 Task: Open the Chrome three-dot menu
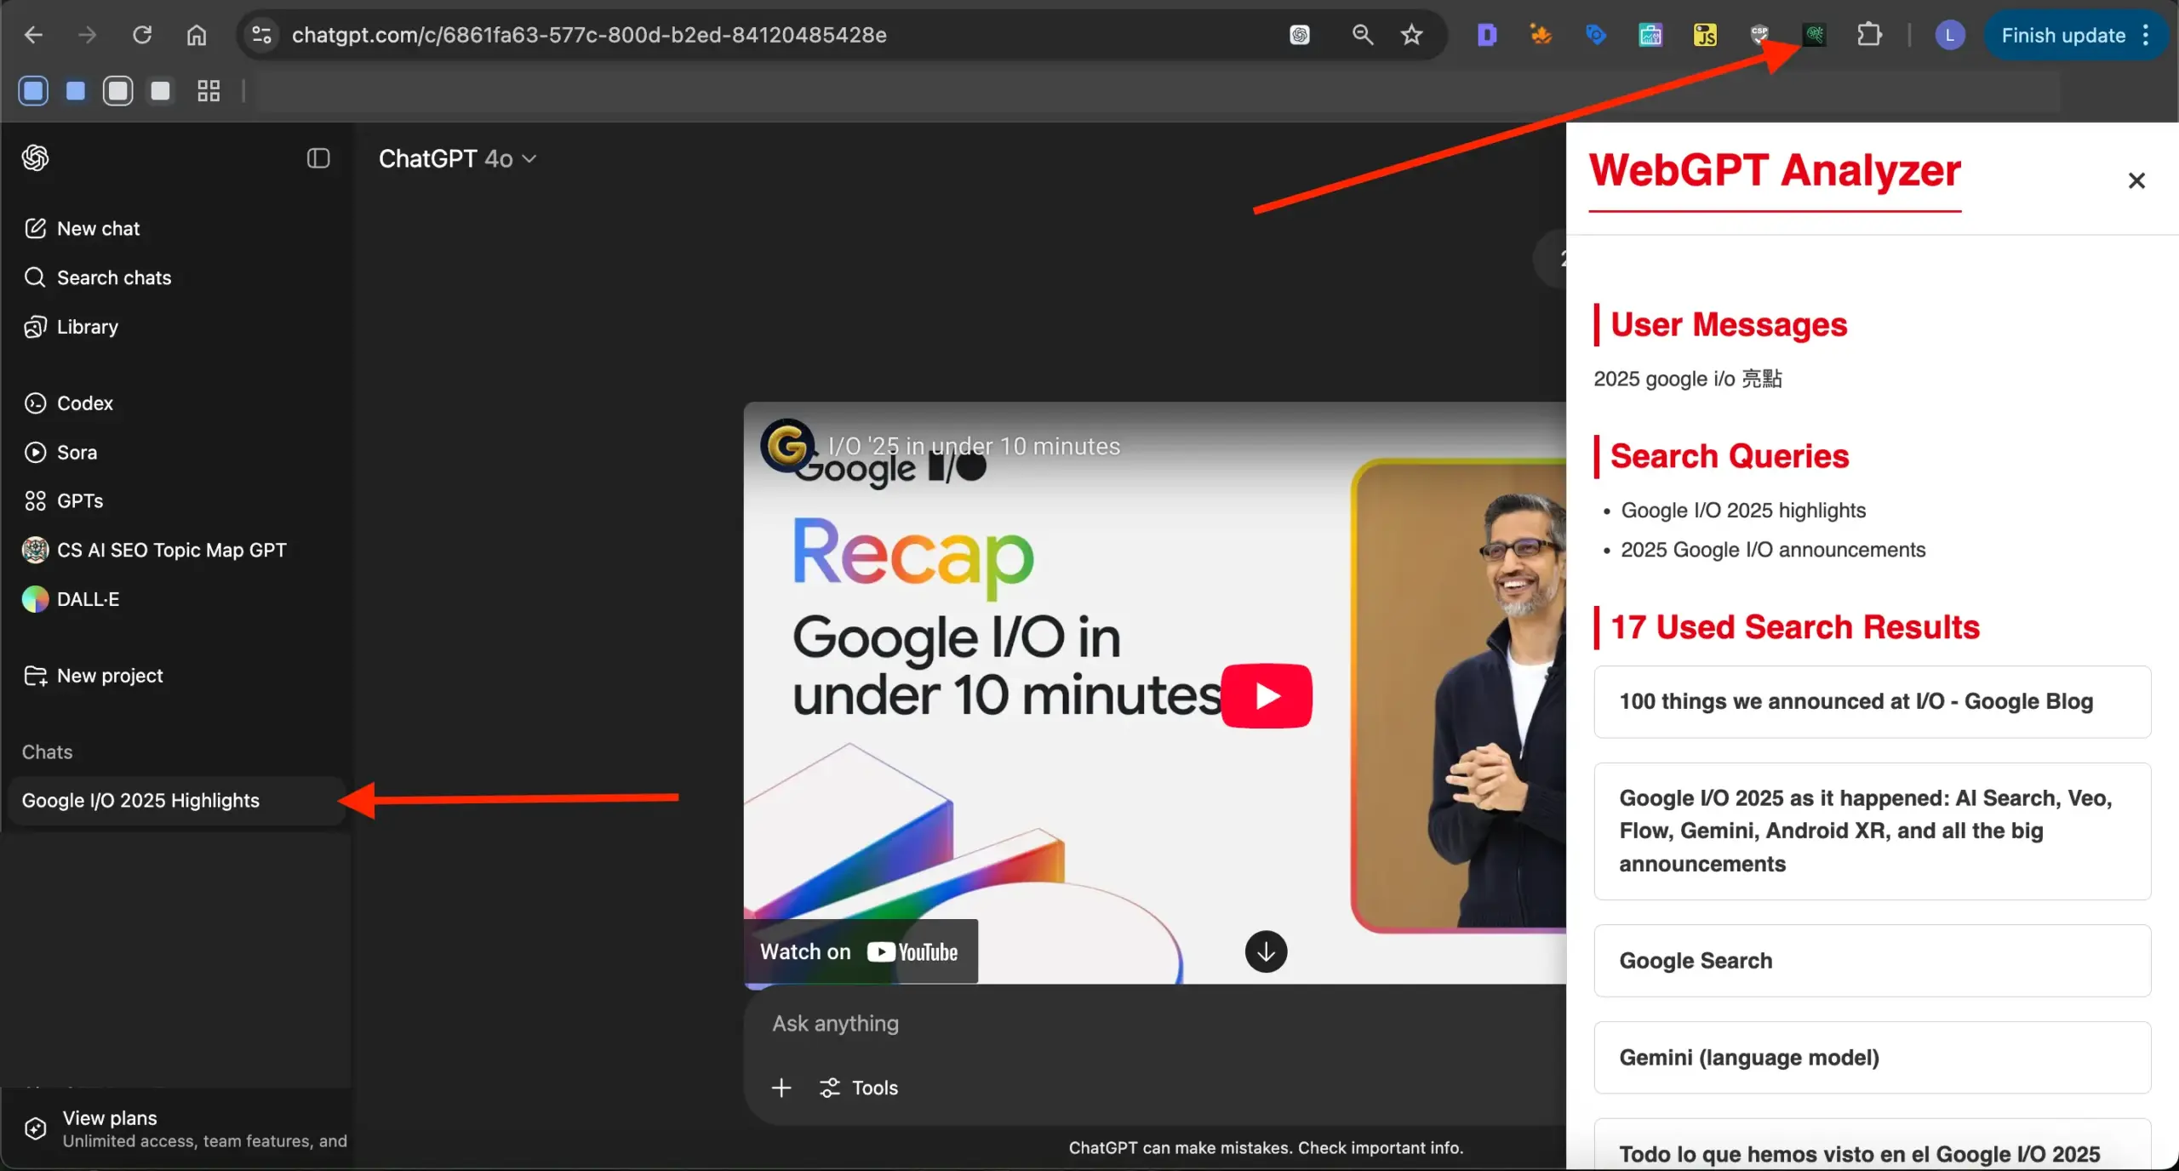tap(2147, 35)
